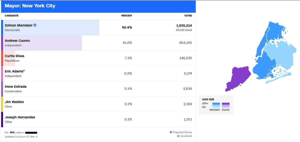Click the Projected Winner checkmark legend icon
Image resolution: width=300 pixels, height=142 pixels.
pos(171,132)
